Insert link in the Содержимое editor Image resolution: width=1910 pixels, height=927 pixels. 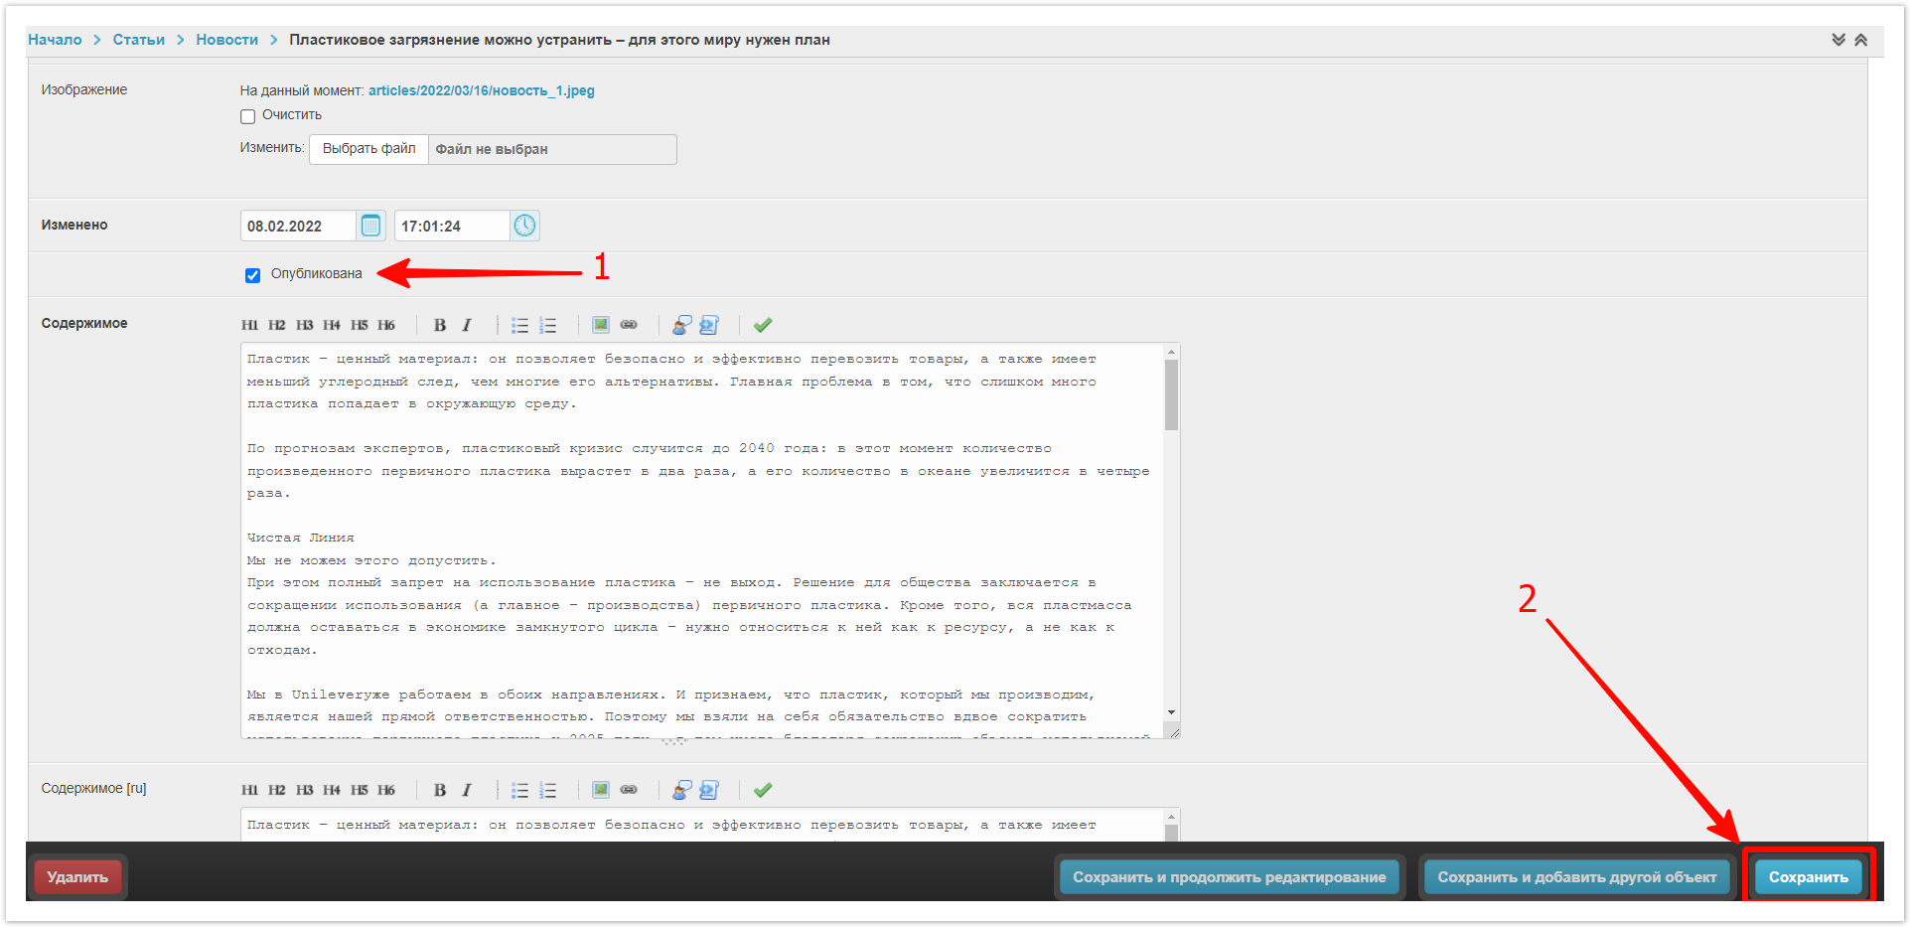tap(629, 325)
